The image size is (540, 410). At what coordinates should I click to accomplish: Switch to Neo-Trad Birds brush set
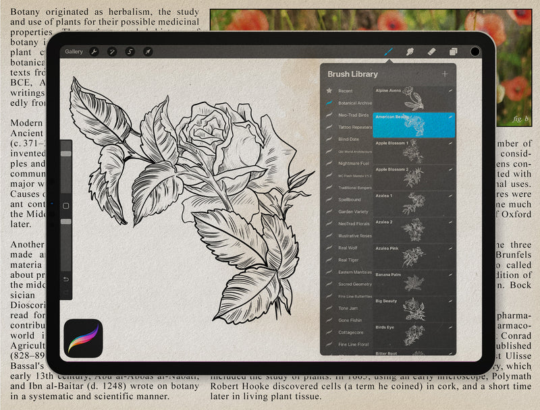[x=353, y=115]
